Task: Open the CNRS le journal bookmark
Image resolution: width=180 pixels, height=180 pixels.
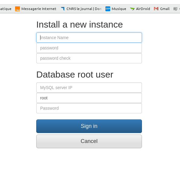Action: [81, 9]
